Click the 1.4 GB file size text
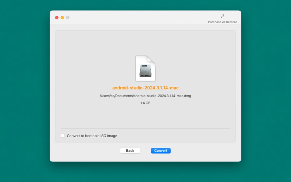 [145, 103]
